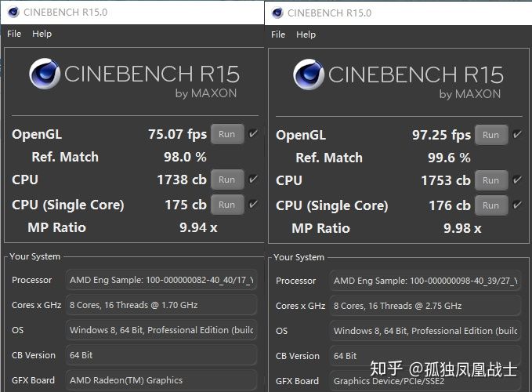
Task: Toggle CPU checkbox in left window
Action: click(253, 179)
